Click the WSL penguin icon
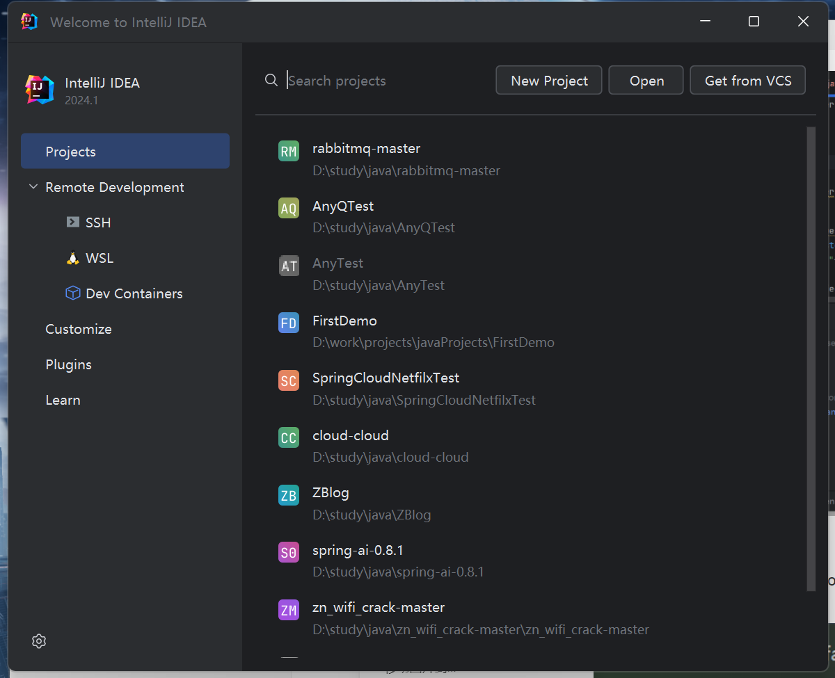This screenshot has height=678, width=835. coord(72,257)
